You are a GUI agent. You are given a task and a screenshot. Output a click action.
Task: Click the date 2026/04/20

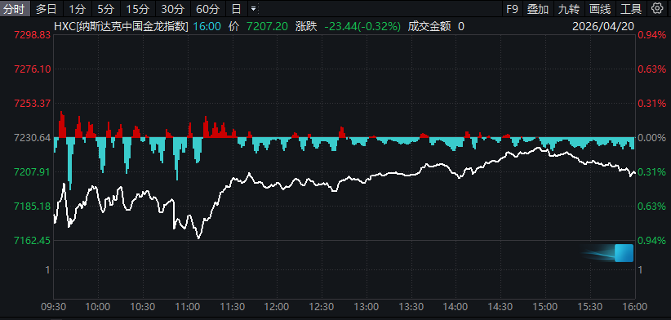coord(603,26)
